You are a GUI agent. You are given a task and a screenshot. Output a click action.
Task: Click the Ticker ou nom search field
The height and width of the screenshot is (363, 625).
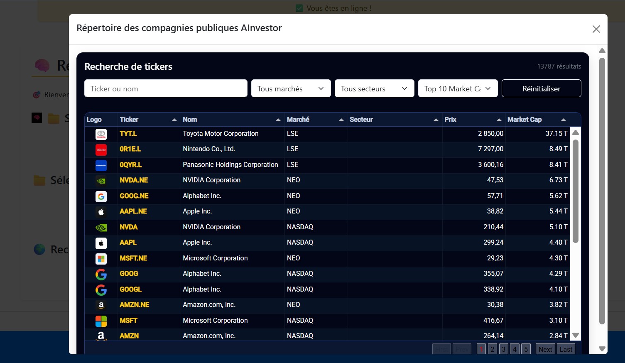166,88
